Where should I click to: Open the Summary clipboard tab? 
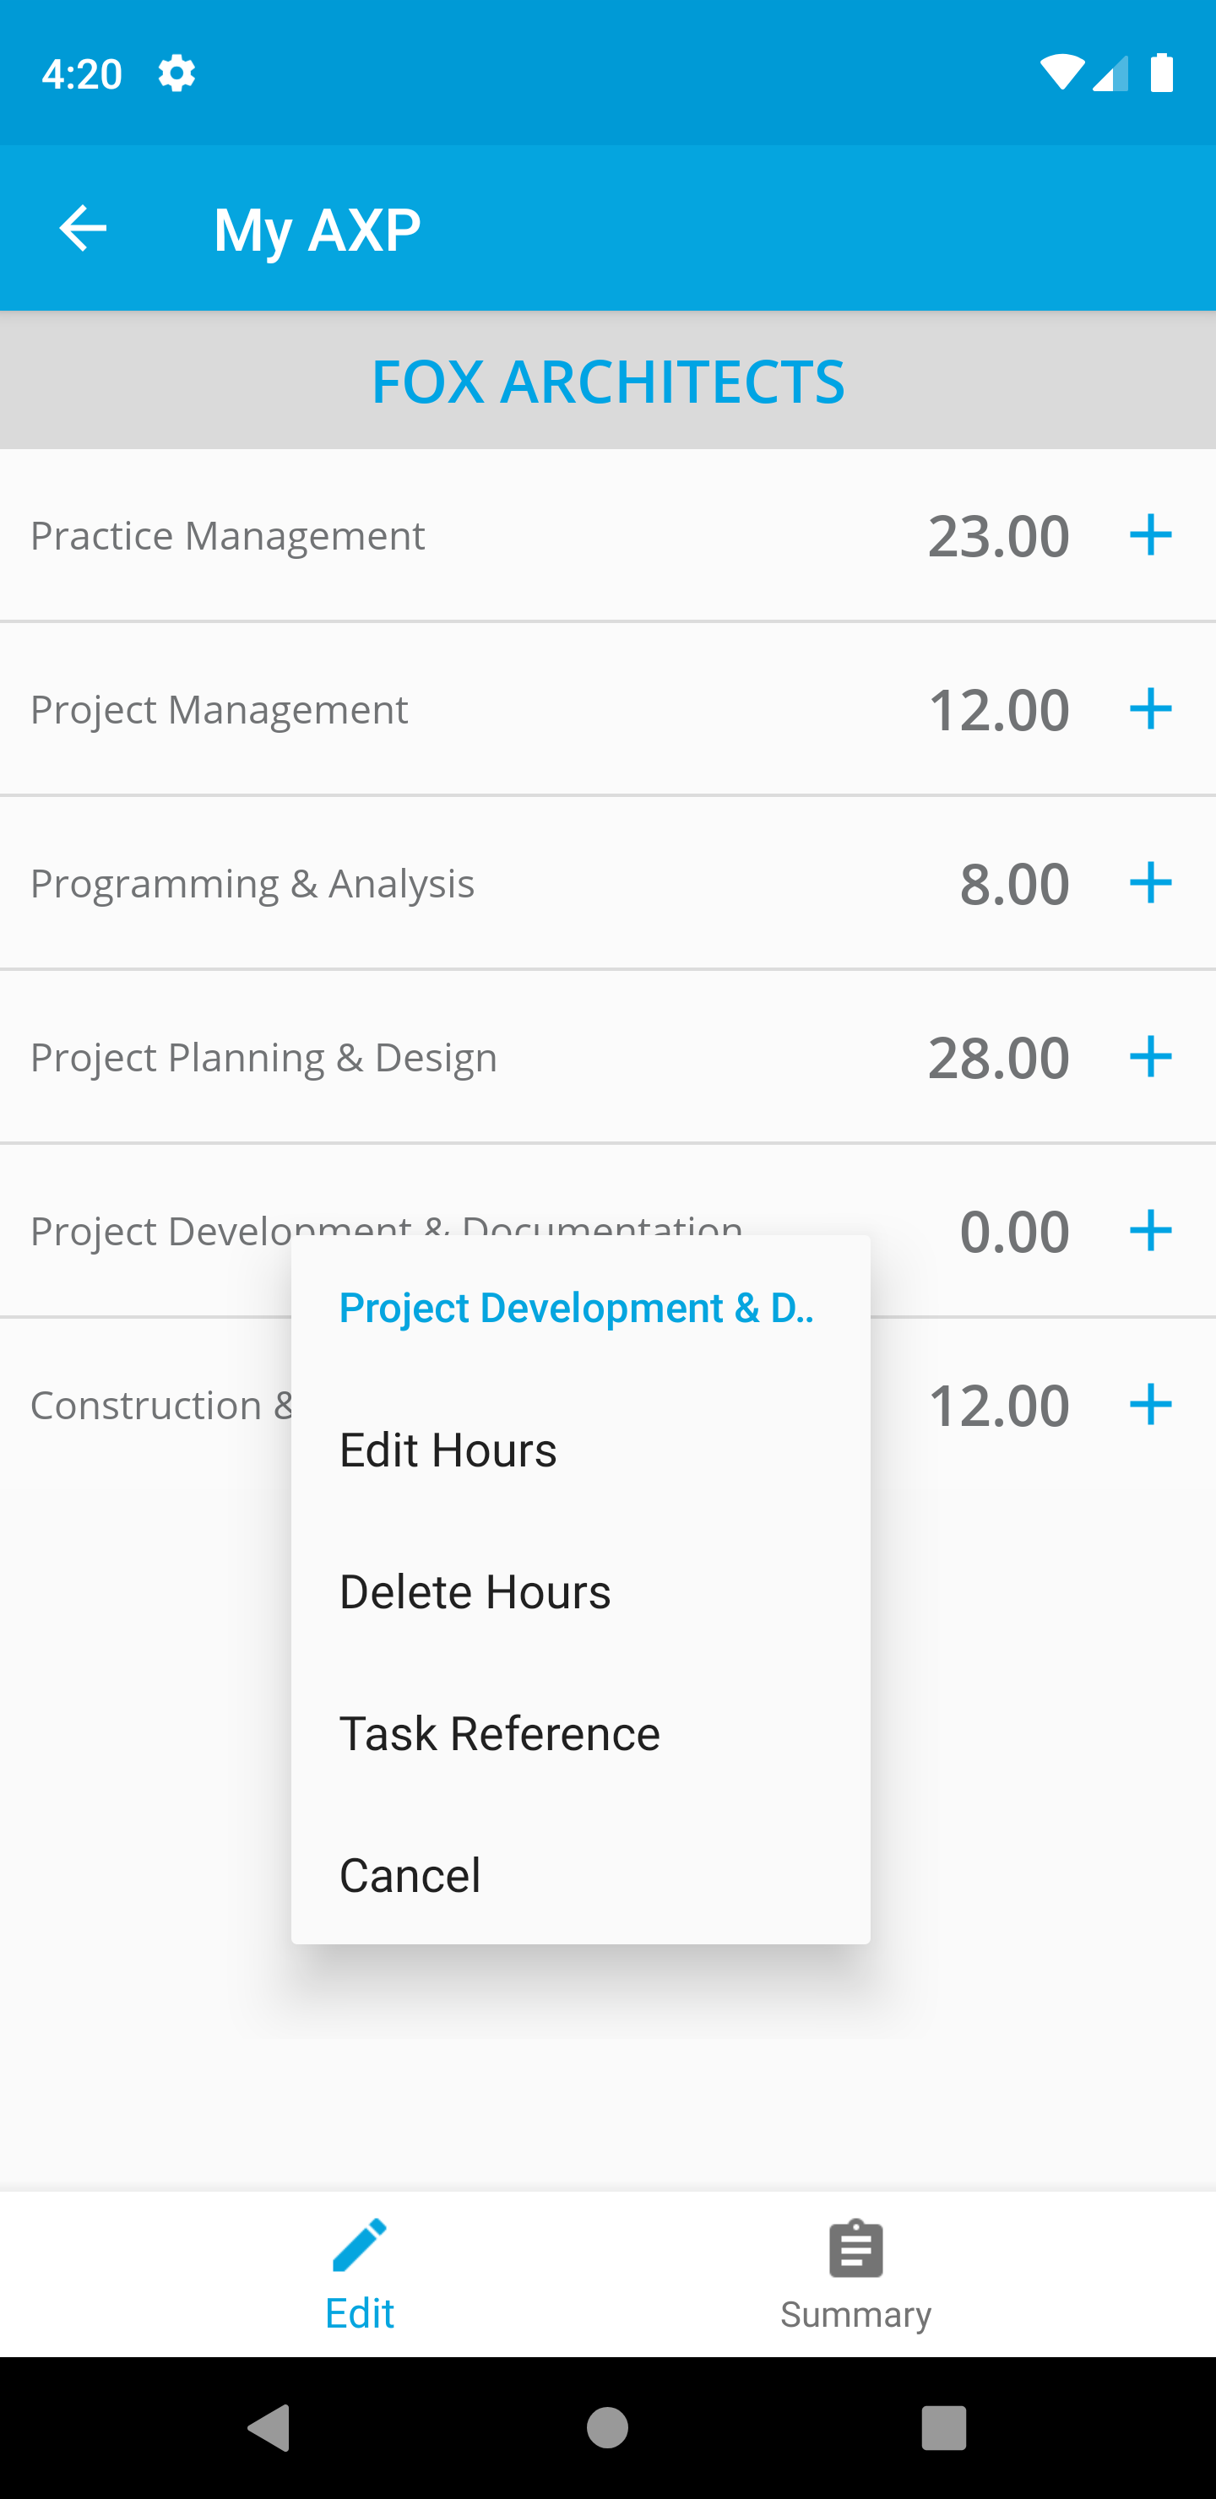[x=855, y=2274]
